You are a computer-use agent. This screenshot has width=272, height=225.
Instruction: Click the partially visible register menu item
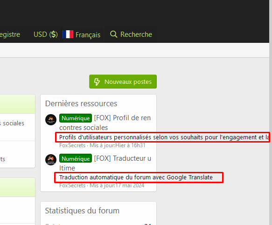(x=10, y=34)
